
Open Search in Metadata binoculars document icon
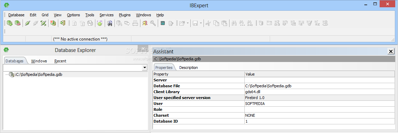110,23
